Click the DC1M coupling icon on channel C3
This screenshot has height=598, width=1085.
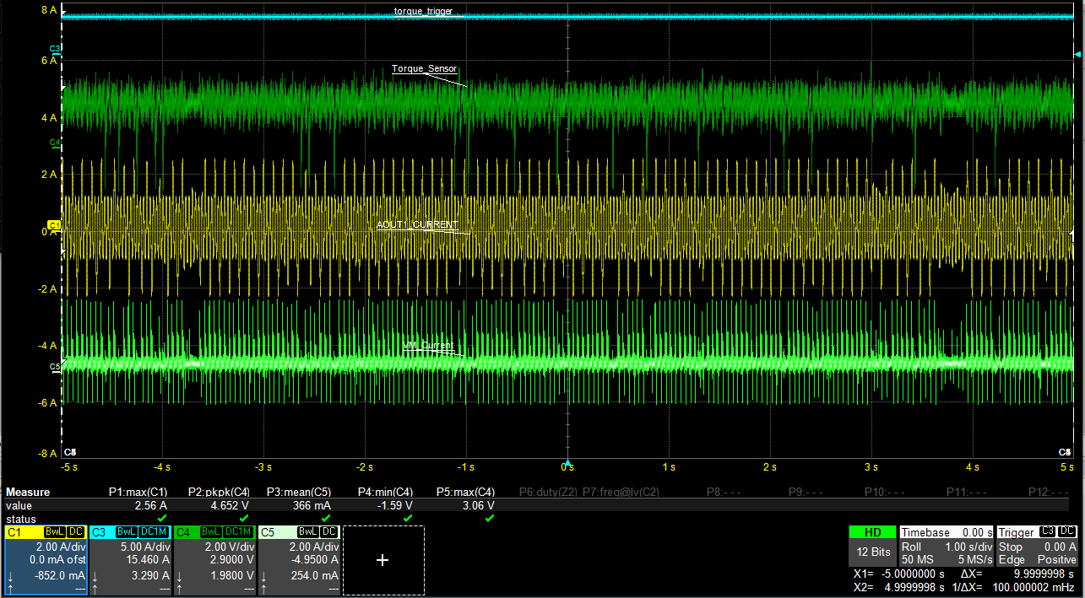[155, 532]
